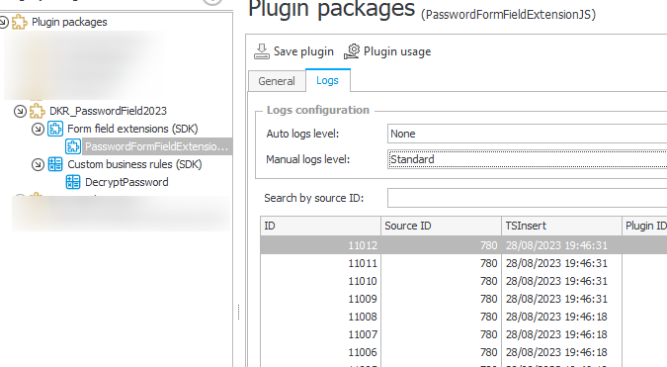The height and width of the screenshot is (367, 667).
Task: Select Plugin packages tree item
Action: tap(69, 22)
